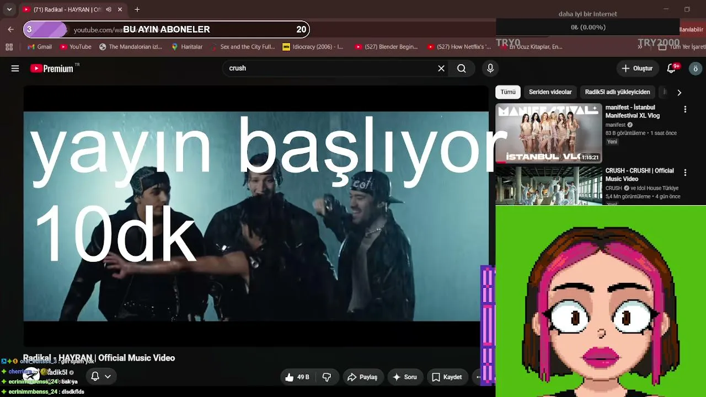The height and width of the screenshot is (397, 706).
Task: Open the YouTube guide hamburger menu
Action: 15,68
